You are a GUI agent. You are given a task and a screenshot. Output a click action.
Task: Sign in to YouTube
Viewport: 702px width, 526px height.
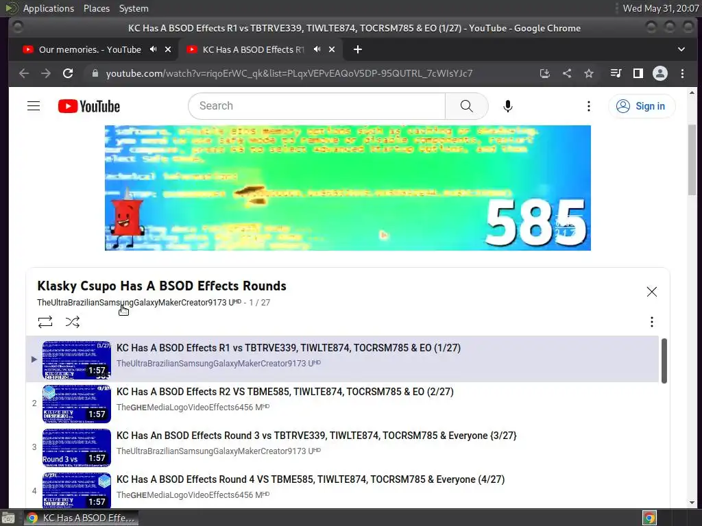click(641, 106)
